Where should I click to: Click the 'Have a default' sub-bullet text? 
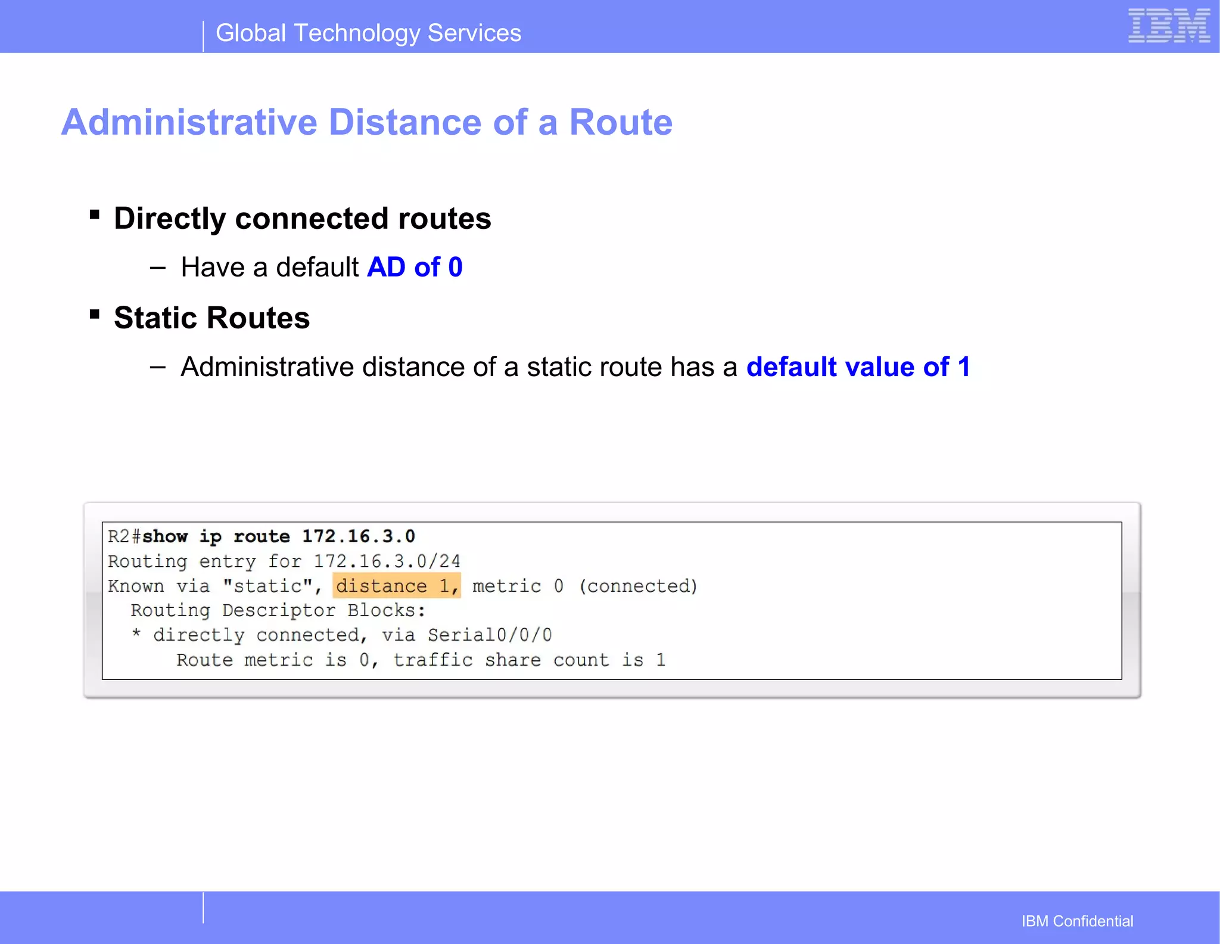[x=270, y=267]
